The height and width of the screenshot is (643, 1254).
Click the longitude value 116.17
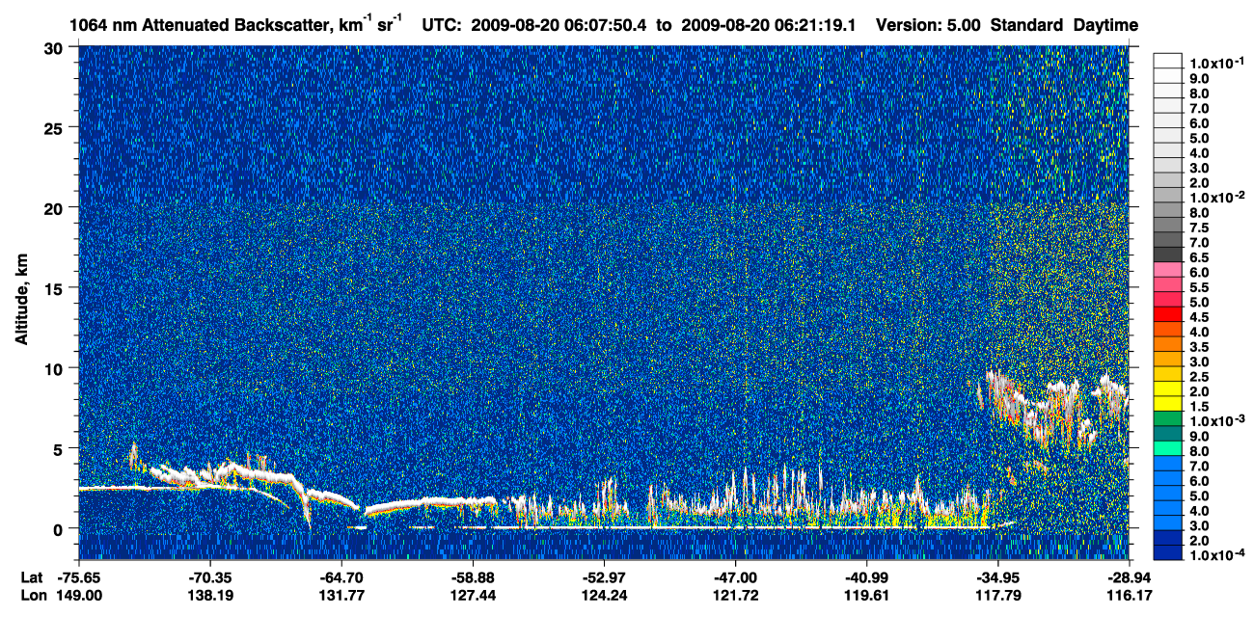pyautogui.click(x=1129, y=595)
